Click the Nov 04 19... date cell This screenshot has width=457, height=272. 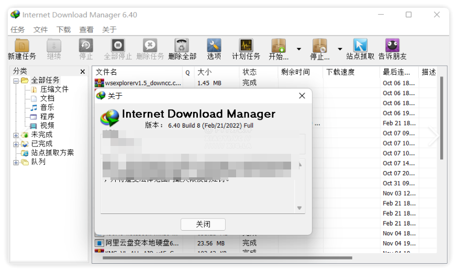pos(399,243)
